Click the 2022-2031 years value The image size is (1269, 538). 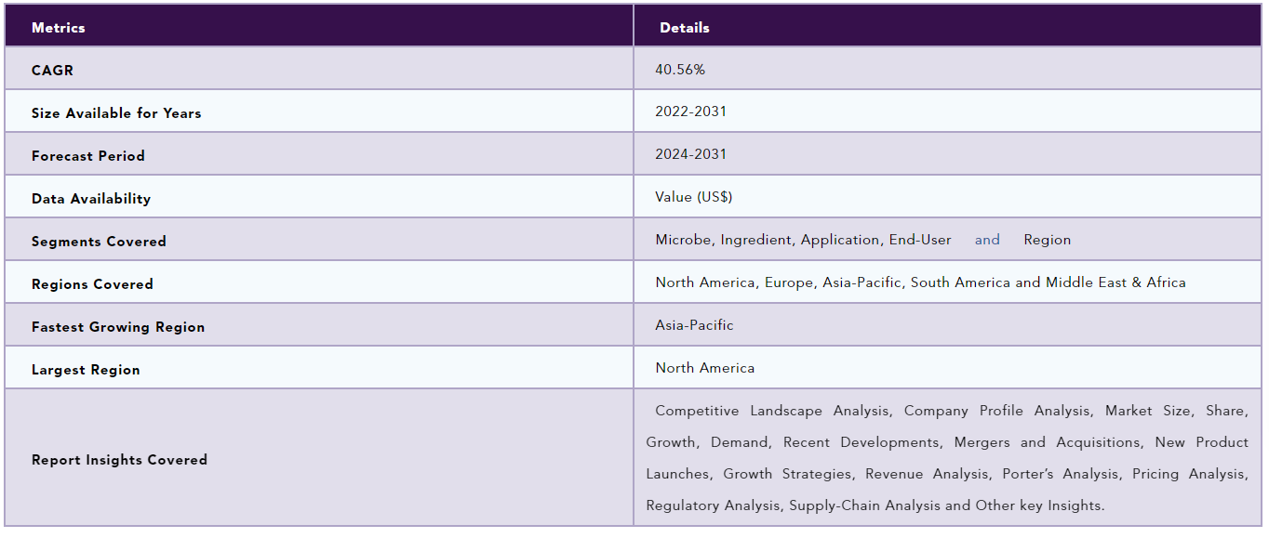click(691, 112)
